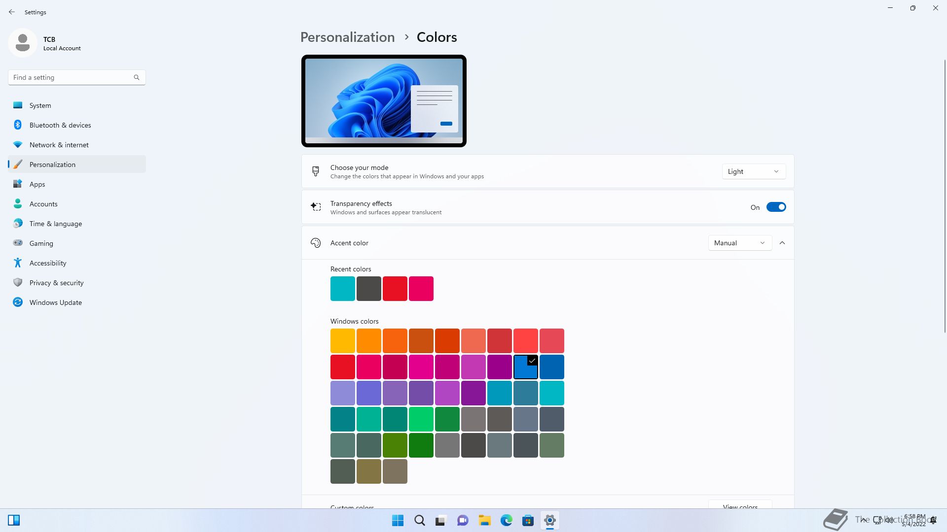Click the View colors button
This screenshot has height=532, width=947.
click(740, 504)
